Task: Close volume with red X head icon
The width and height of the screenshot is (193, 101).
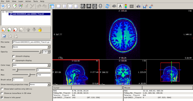Action: (15, 30)
